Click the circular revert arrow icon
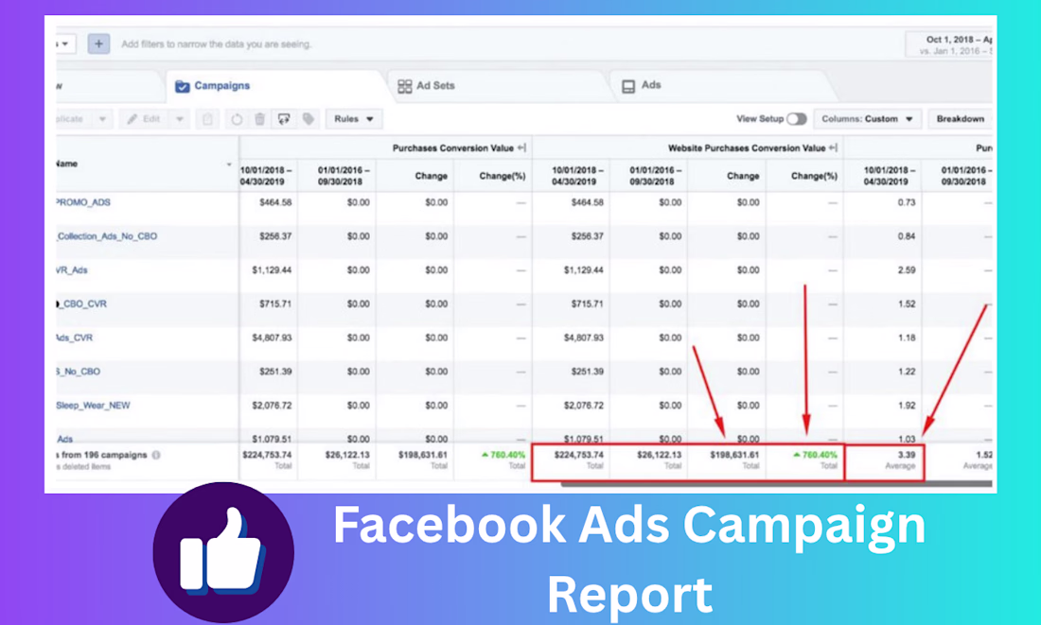The height and width of the screenshot is (625, 1041). (x=237, y=119)
